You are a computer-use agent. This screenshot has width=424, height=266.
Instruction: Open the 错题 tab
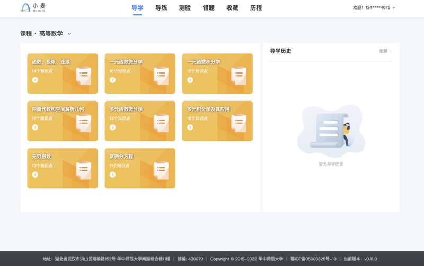[208, 8]
